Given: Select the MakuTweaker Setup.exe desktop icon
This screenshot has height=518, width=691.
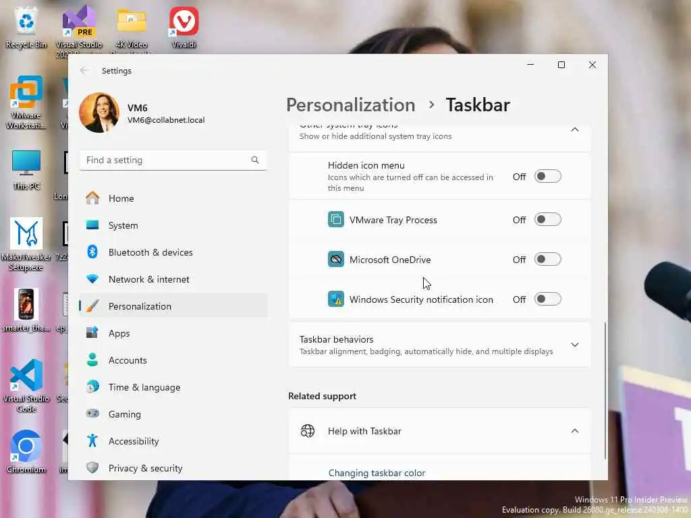Looking at the screenshot, I should point(26,244).
